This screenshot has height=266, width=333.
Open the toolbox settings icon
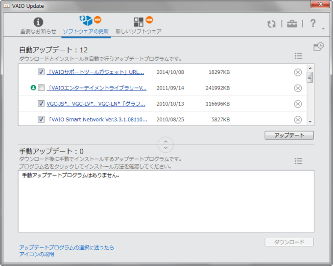(x=292, y=24)
